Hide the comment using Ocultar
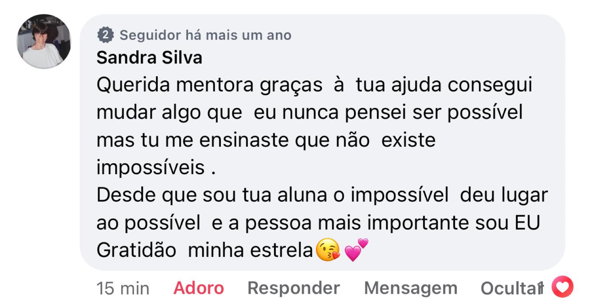This screenshot has width=590, height=304. [x=509, y=288]
